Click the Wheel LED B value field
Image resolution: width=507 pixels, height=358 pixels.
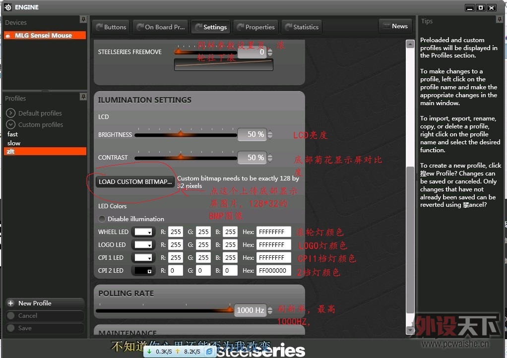point(231,232)
